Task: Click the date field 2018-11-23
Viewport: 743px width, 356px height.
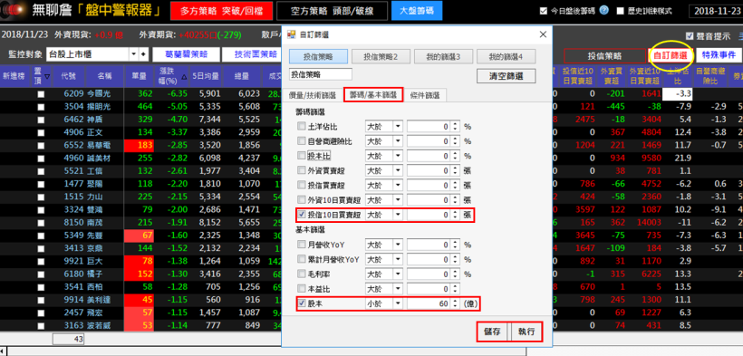Action: coord(716,11)
